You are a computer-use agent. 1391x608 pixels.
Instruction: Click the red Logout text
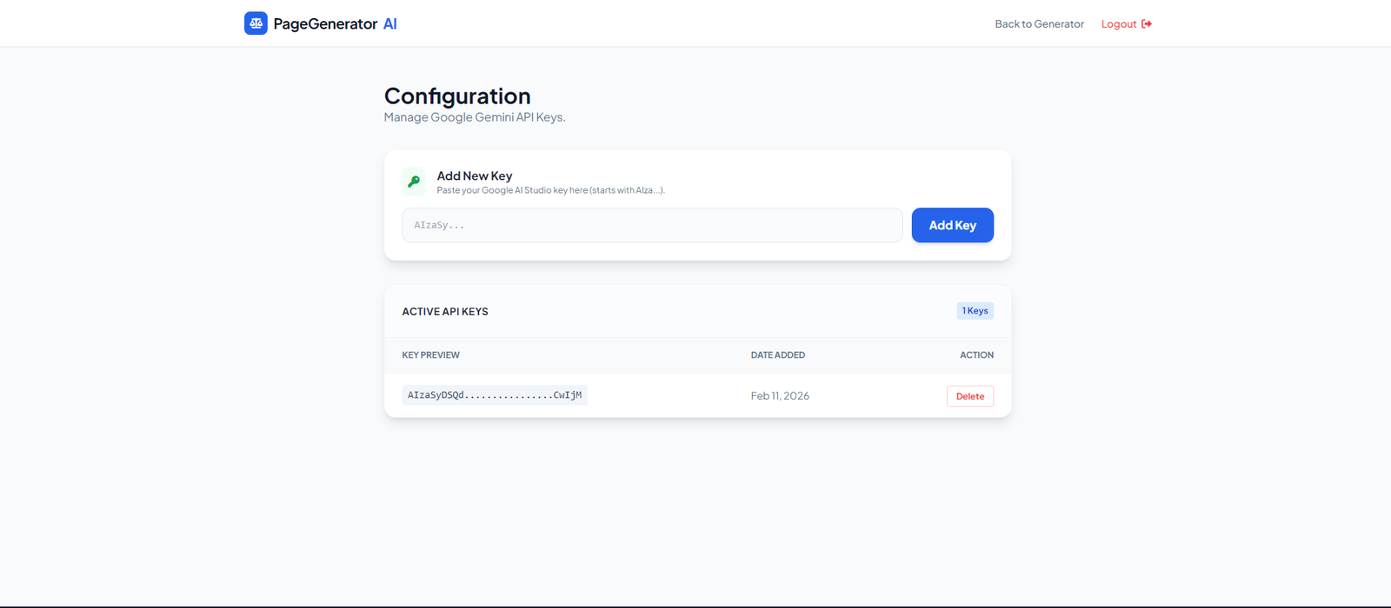(1118, 24)
